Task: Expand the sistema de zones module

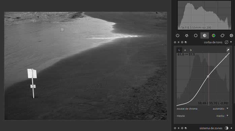Action: pyautogui.click(x=231, y=128)
